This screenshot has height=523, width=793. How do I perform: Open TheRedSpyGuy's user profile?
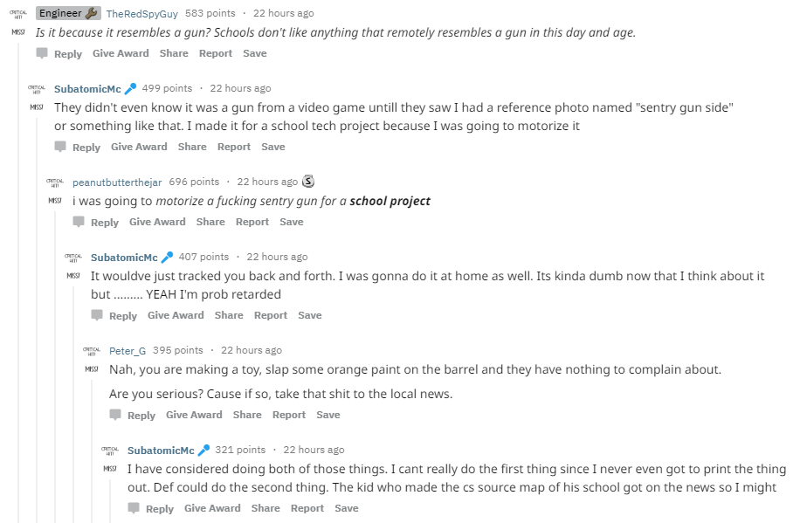click(142, 13)
